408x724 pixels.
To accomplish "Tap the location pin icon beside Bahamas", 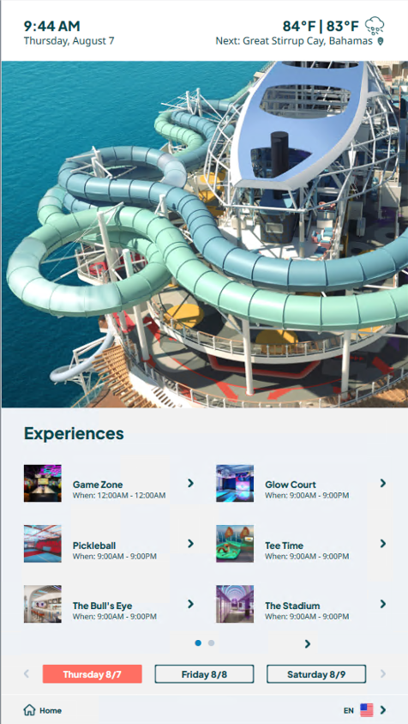I will coord(381,41).
